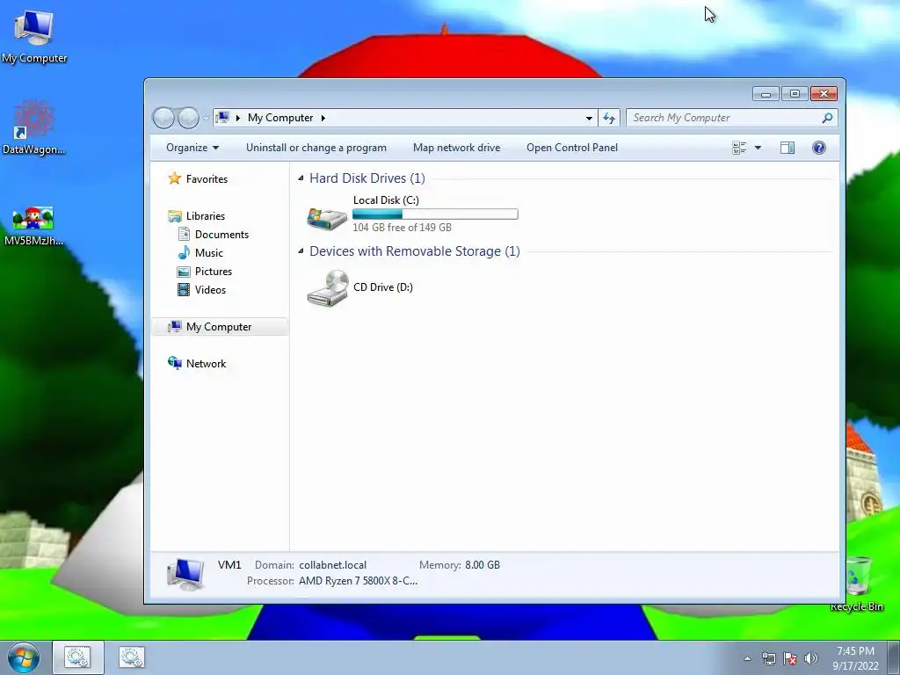Image resolution: width=900 pixels, height=675 pixels.
Task: Click the 8.00 GB memory value
Action: [483, 565]
